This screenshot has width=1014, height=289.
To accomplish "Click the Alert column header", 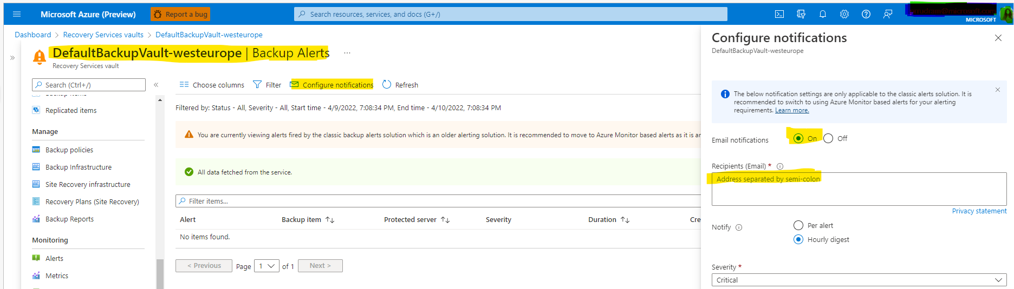I will tap(187, 219).
